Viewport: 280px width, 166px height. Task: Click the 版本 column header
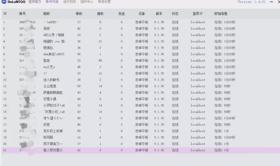[x=159, y=13]
